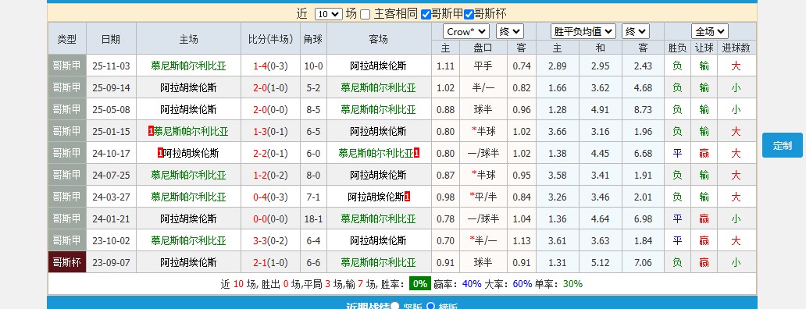This screenshot has width=806, height=309.
Task: Click the green 0% win rate box
Action: pos(420,284)
